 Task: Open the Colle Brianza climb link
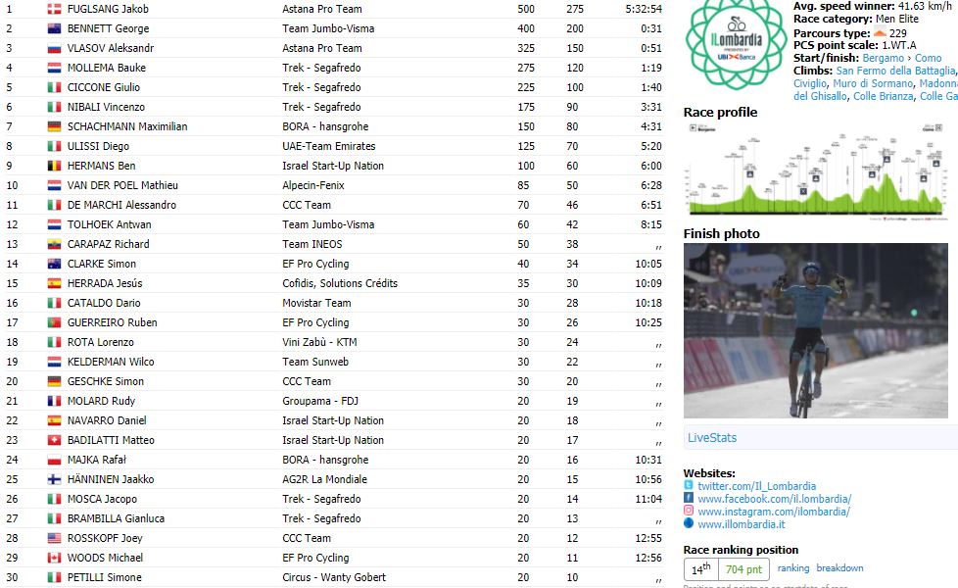click(x=884, y=97)
